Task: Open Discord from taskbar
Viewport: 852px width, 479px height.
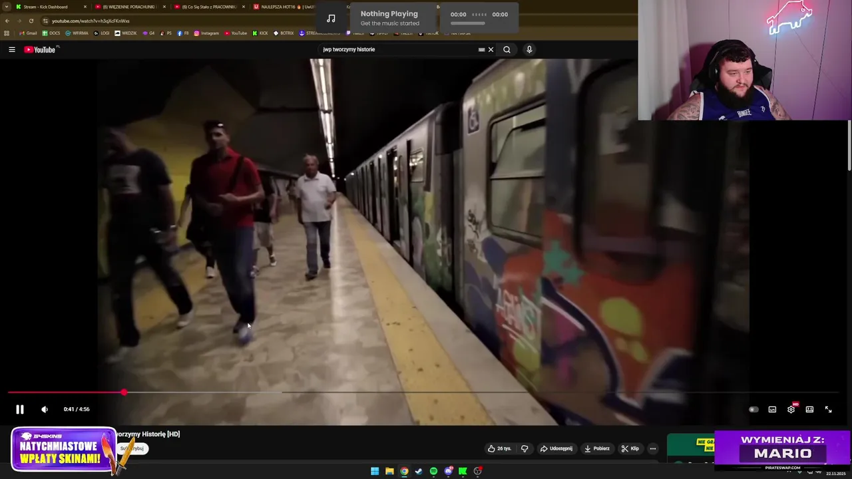Action: click(x=448, y=471)
